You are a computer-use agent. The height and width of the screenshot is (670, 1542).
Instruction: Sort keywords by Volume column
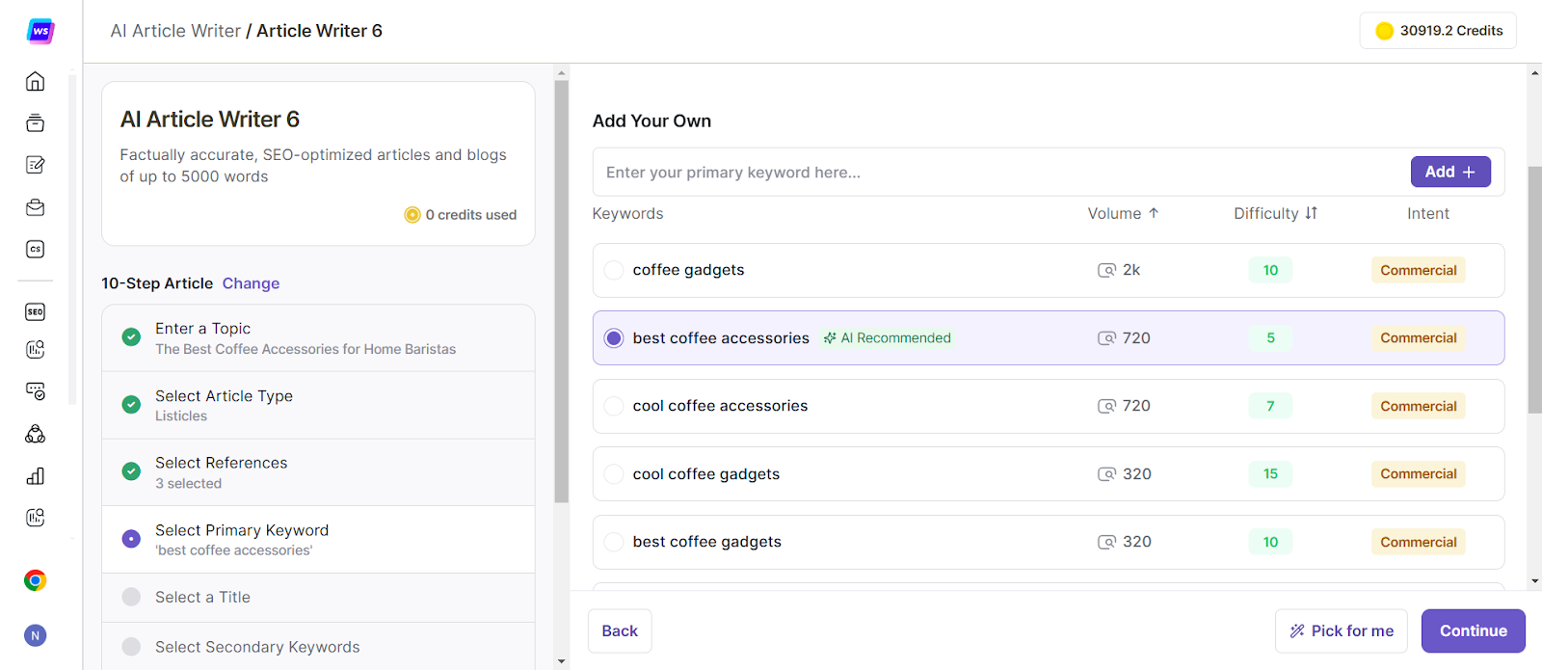coord(1123,214)
